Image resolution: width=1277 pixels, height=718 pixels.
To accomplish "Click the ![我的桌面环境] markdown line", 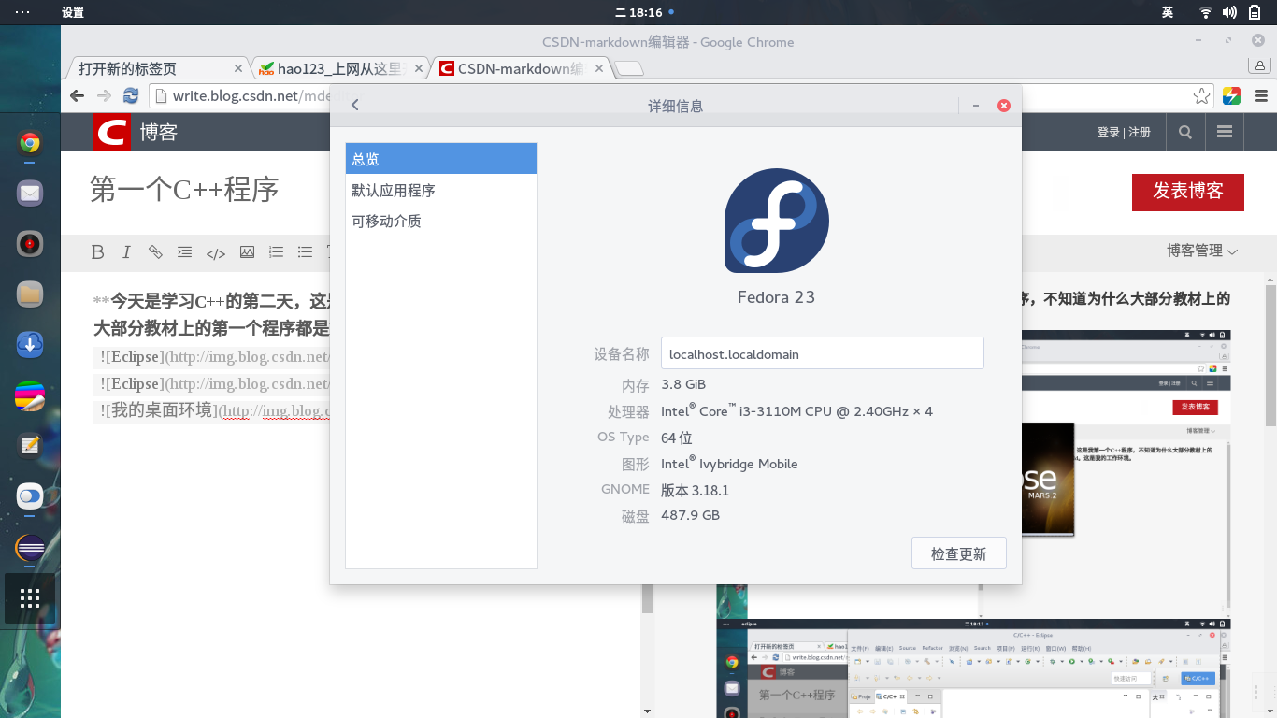I will pyautogui.click(x=211, y=410).
